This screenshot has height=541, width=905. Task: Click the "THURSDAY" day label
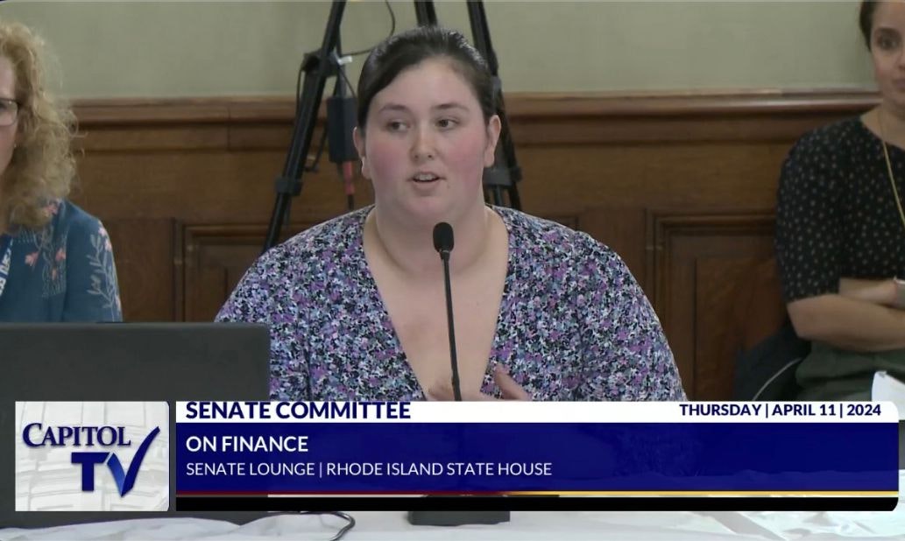718,411
